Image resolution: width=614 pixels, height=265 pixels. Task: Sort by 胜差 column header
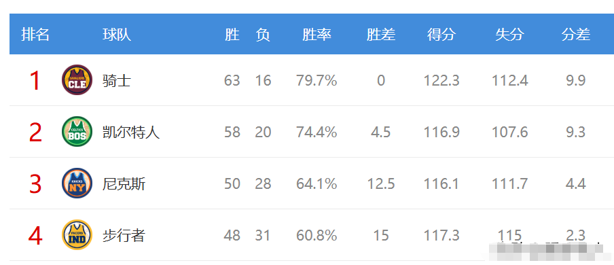pyautogui.click(x=381, y=35)
